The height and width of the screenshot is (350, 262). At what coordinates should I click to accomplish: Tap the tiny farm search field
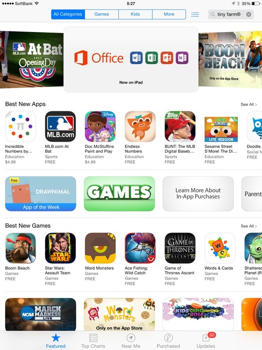[231, 15]
